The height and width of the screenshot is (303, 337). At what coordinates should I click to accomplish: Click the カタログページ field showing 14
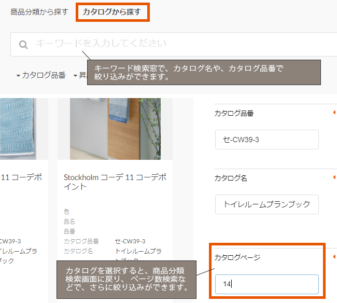click(x=266, y=284)
